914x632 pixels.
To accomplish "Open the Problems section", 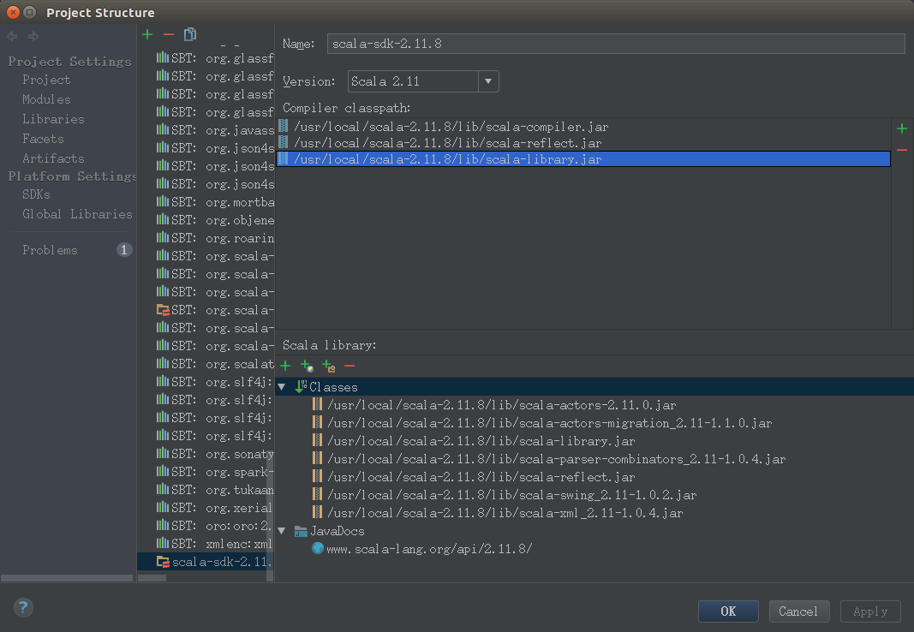I will [x=50, y=250].
